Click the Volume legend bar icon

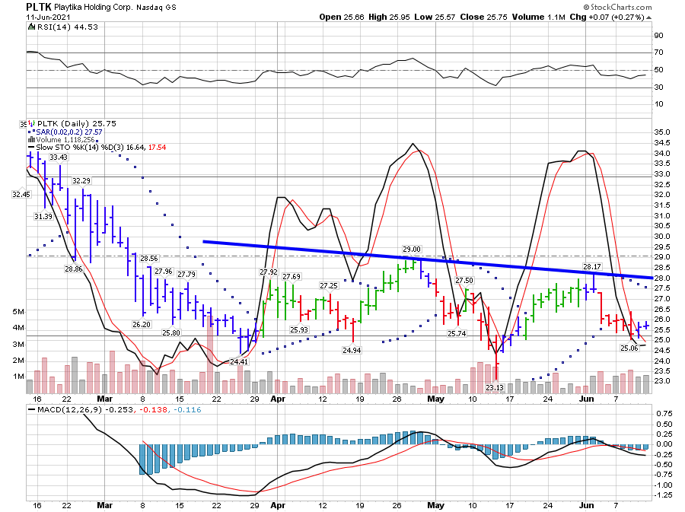30,139
